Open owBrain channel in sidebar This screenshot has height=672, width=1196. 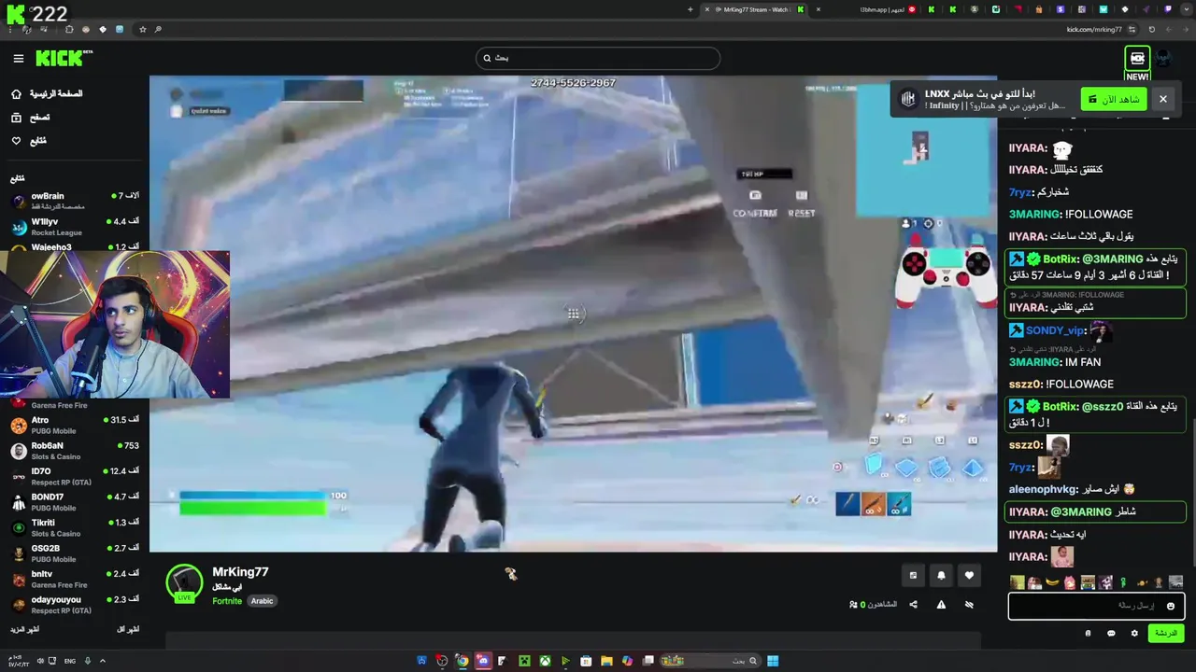(x=74, y=201)
